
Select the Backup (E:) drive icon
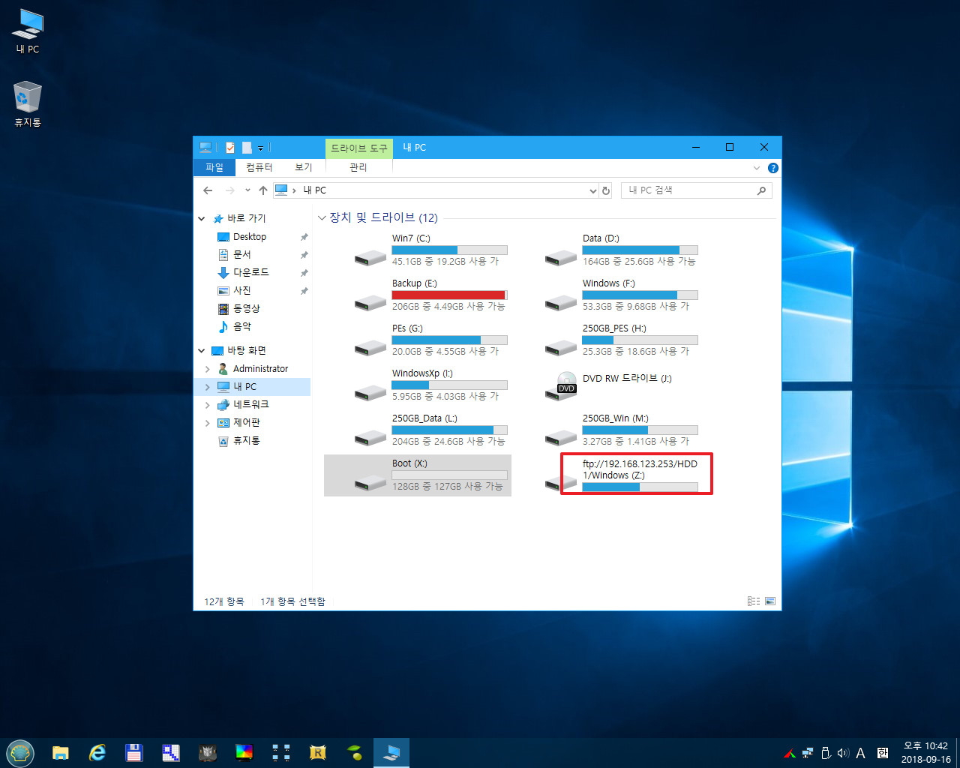click(370, 302)
